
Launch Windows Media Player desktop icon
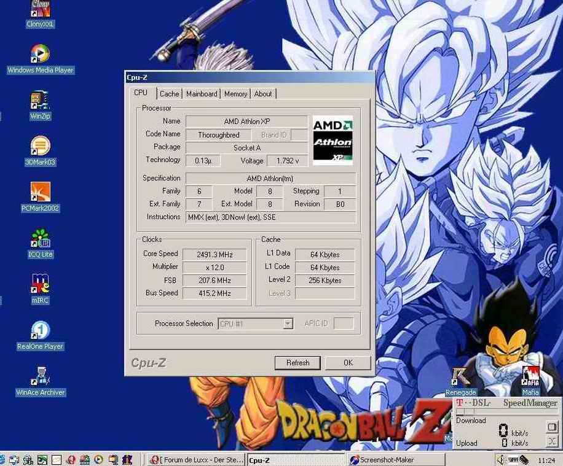point(40,59)
